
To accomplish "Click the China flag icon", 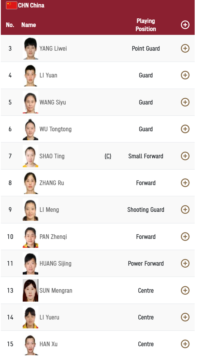I will pos(12,5).
